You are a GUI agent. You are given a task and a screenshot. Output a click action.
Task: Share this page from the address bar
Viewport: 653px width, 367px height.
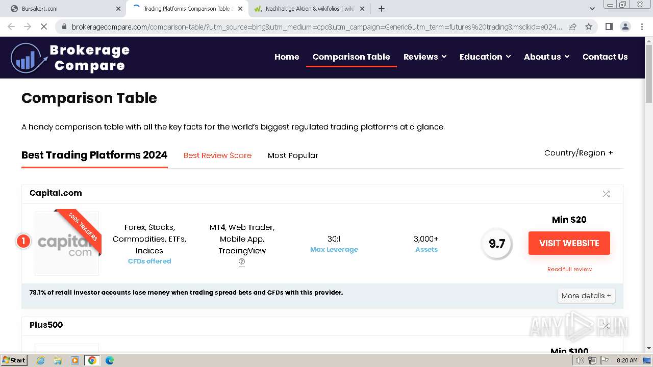click(572, 27)
